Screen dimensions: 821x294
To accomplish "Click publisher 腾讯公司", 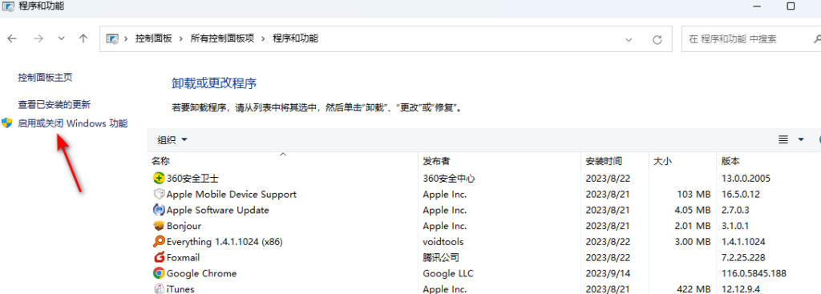I will (x=441, y=257).
